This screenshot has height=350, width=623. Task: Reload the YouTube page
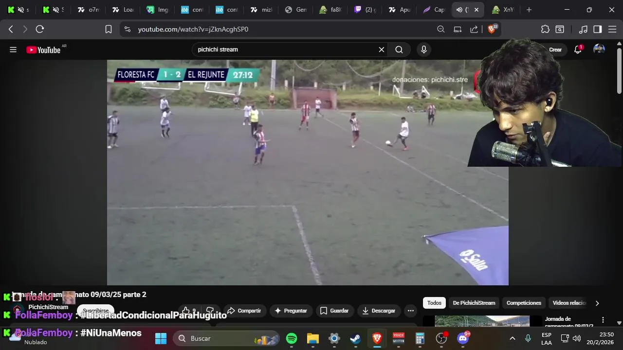tap(40, 29)
